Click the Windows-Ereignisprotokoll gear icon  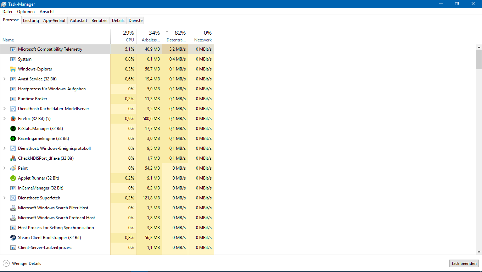[x=13, y=148]
